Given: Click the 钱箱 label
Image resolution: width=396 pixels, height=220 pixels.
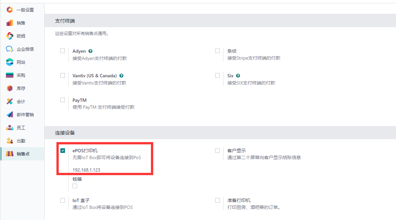Looking at the screenshot, I should [x=77, y=179].
